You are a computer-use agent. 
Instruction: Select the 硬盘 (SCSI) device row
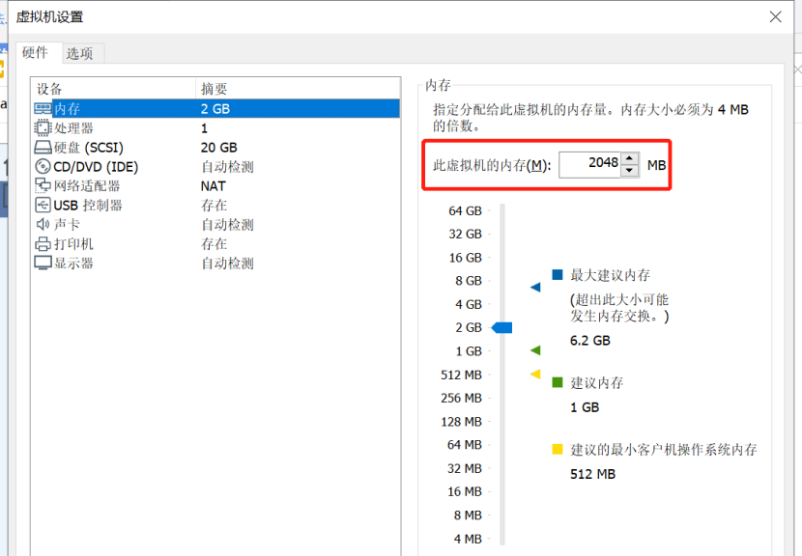click(x=215, y=148)
